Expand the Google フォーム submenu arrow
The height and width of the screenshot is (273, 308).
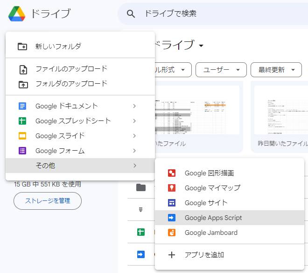(x=134, y=151)
